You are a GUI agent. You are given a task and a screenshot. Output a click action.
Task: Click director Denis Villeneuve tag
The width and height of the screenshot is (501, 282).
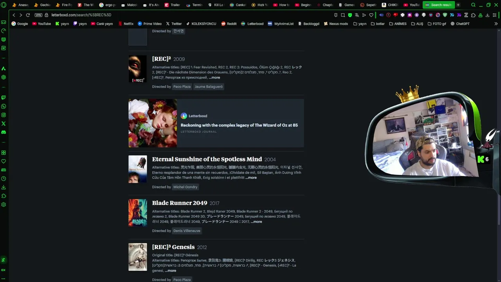187,231
